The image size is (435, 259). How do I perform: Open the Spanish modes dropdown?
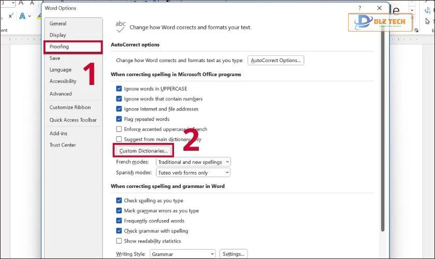(x=193, y=172)
